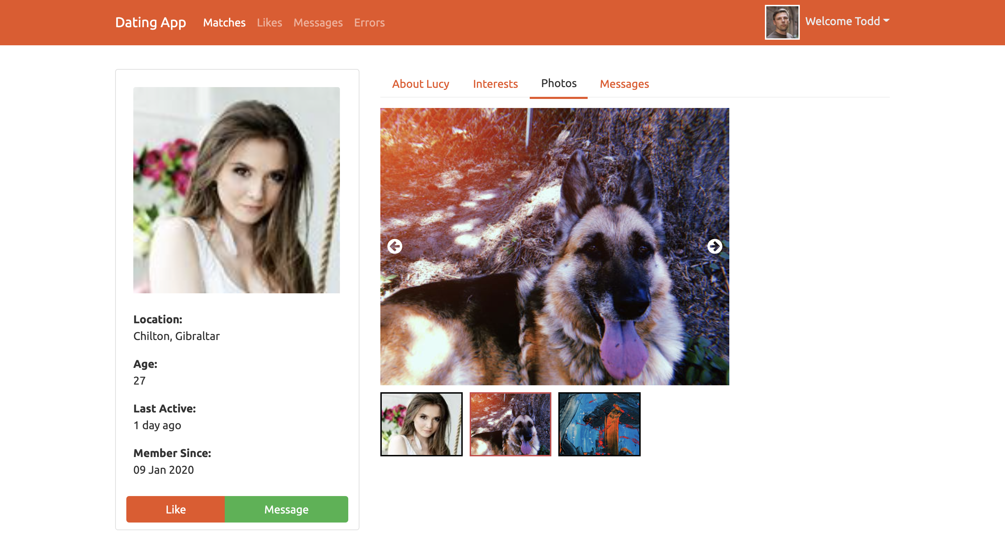The width and height of the screenshot is (1005, 549).
Task: Click Todd's avatar in the navbar
Action: pyautogui.click(x=782, y=22)
